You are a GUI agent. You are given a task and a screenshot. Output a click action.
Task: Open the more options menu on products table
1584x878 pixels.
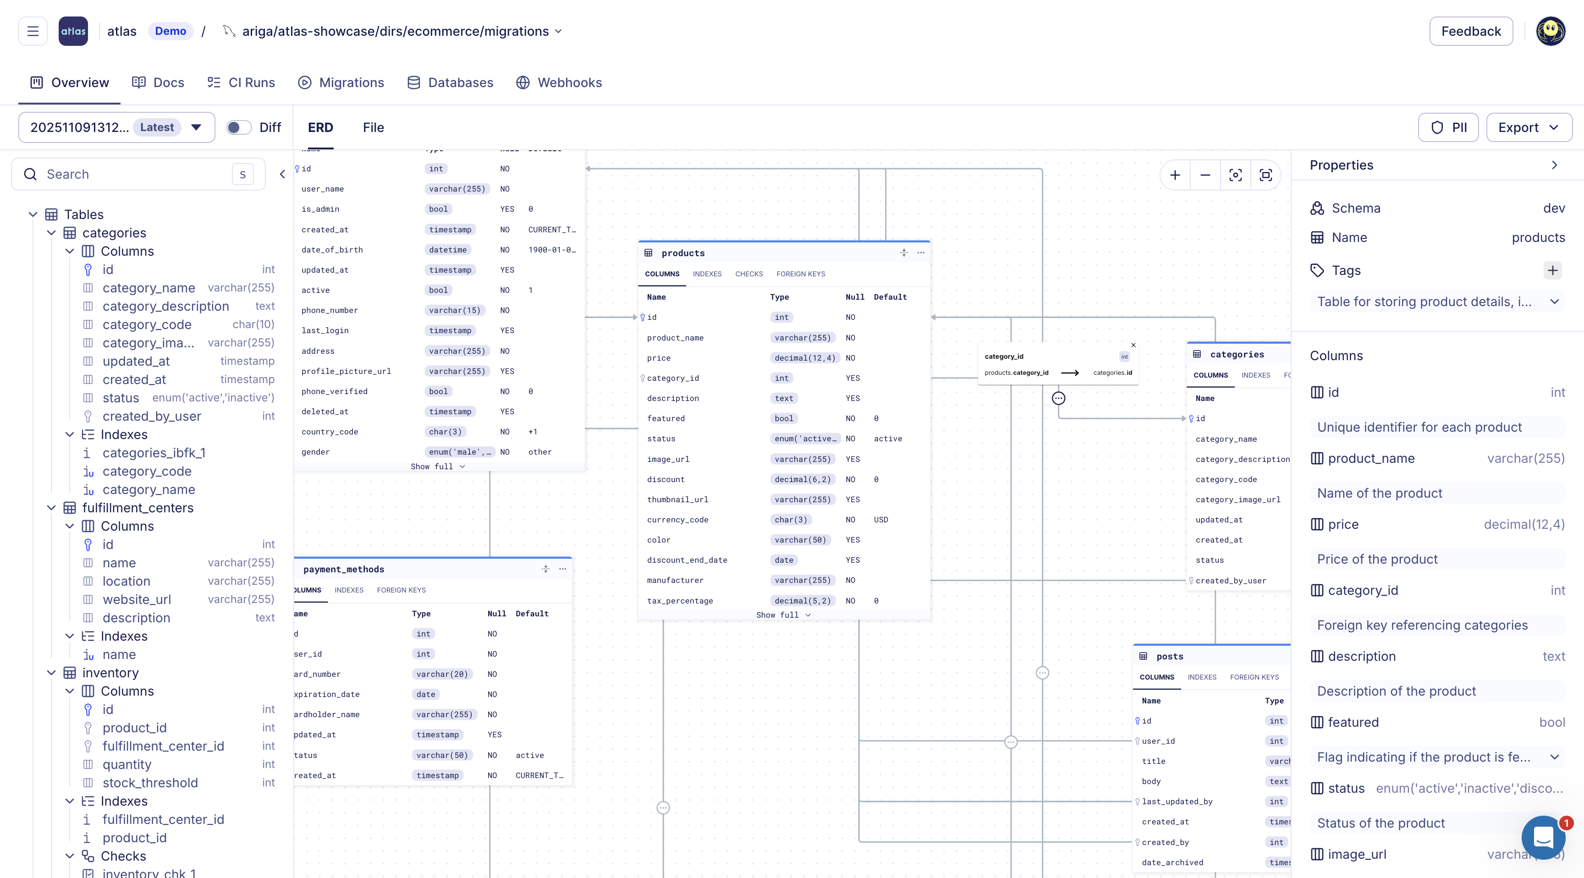[920, 252]
